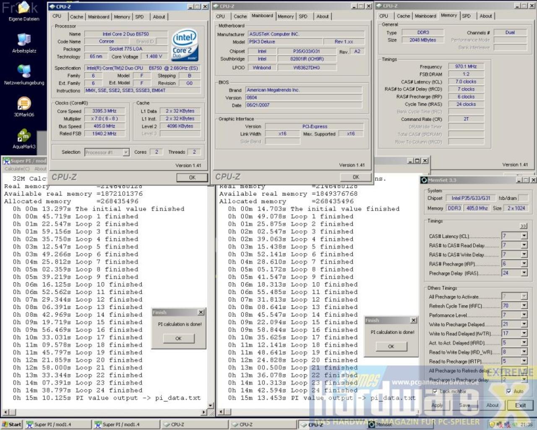Open the Arbeitsplatz desktop icon
This screenshot has width=537, height=430.
(x=24, y=43)
